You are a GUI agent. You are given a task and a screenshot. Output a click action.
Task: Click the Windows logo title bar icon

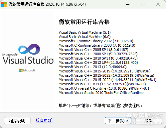pos(4,4)
